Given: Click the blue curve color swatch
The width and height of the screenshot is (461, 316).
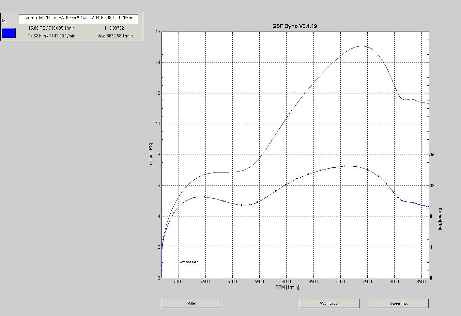Looking at the screenshot, I should [x=9, y=33].
